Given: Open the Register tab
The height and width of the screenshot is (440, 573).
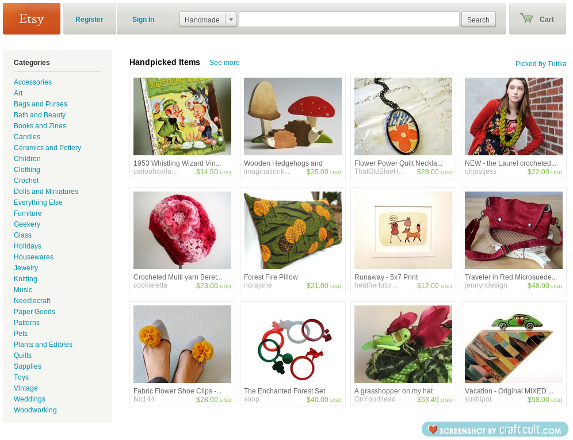Looking at the screenshot, I should 89,19.
